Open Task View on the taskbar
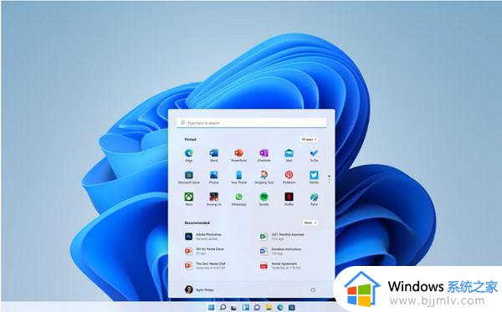Viewport: 502px width, 312px height. click(234, 308)
